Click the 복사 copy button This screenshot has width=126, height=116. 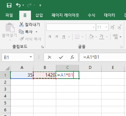tap(26, 32)
